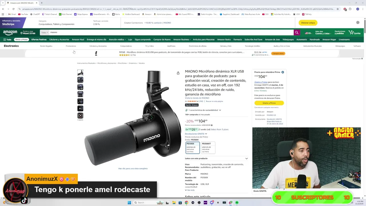
Task: Open Google Chrome from the taskbar
Action: (x=186, y=203)
